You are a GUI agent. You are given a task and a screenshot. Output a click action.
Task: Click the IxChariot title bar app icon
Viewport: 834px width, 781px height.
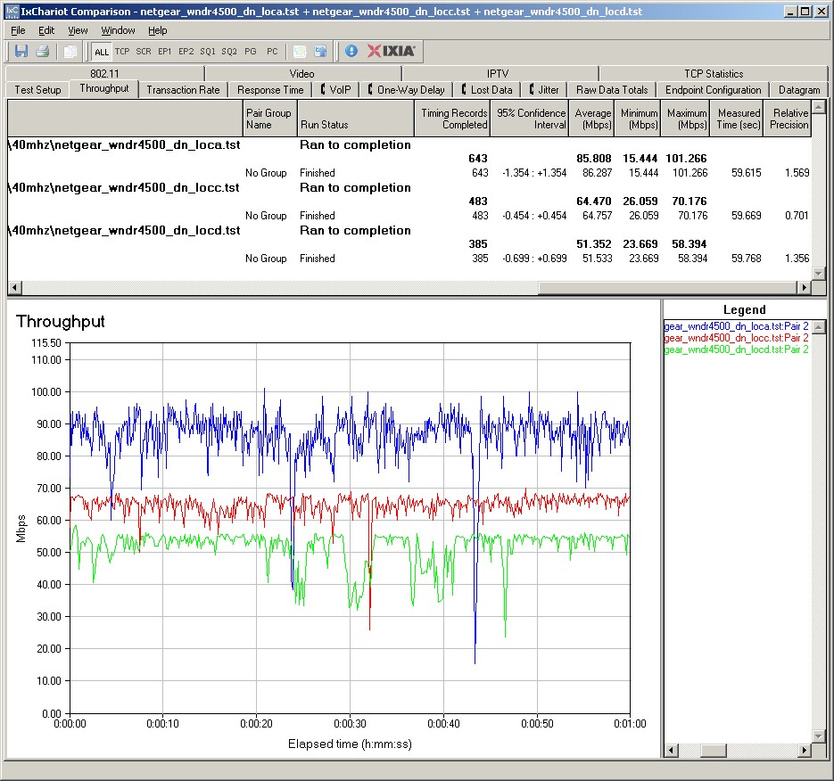(x=12, y=12)
